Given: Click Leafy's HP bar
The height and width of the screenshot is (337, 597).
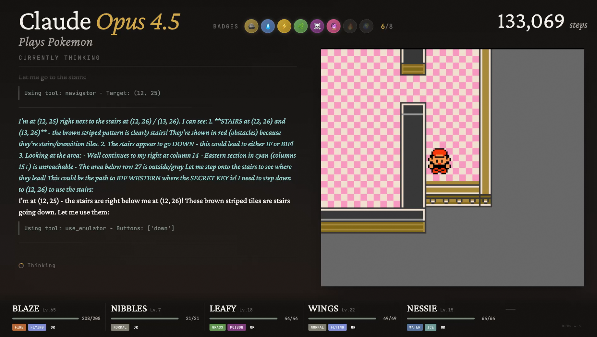Looking at the screenshot, I should 243,319.
